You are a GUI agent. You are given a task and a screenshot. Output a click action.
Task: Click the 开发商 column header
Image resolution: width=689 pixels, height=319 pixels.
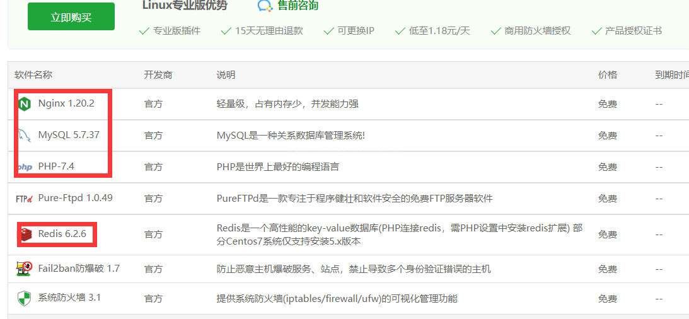(x=158, y=75)
